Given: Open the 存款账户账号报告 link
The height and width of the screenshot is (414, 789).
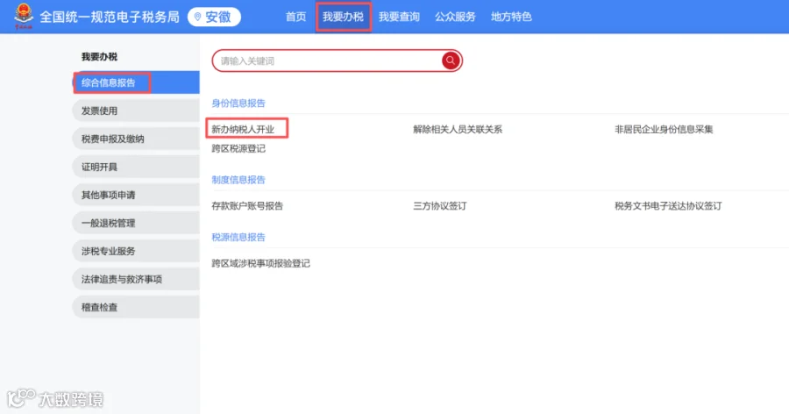Looking at the screenshot, I should 247,205.
